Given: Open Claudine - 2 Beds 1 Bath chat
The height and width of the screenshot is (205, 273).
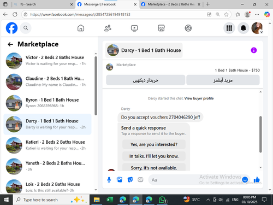Looking at the screenshot, I should coord(48,82).
